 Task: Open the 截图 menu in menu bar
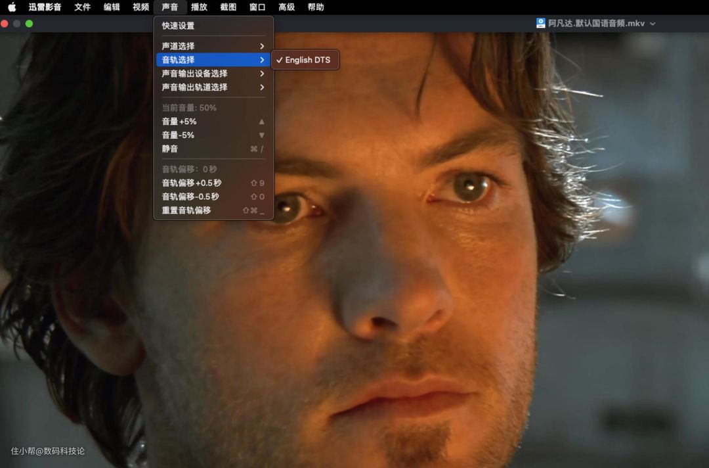pos(228,7)
